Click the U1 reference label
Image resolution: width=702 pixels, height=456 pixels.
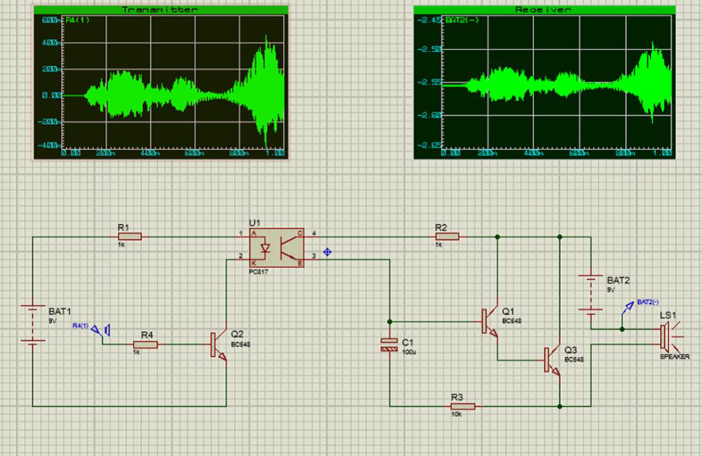254,223
